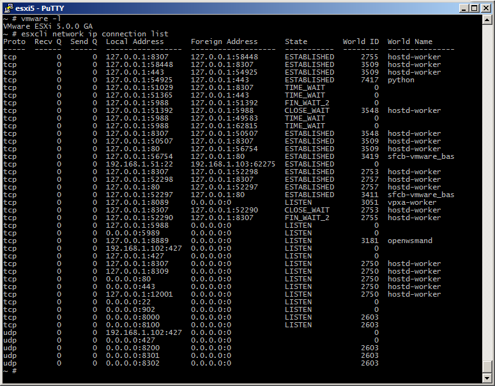Click the 'python' world name entry
Screen dimensions: 495x386
click(400, 80)
